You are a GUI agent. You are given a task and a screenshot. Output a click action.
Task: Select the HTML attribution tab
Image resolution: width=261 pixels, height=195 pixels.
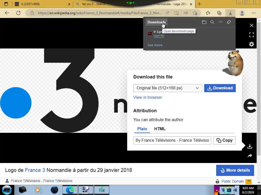pyautogui.click(x=160, y=129)
